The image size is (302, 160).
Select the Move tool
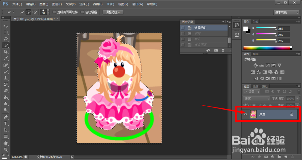tap(5, 26)
